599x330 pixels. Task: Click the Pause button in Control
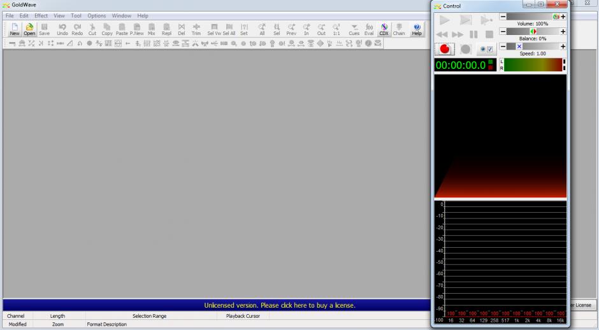(473, 34)
